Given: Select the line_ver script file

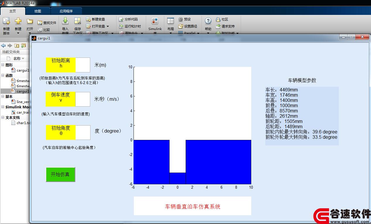Looking at the screenshot, I should [20, 102].
